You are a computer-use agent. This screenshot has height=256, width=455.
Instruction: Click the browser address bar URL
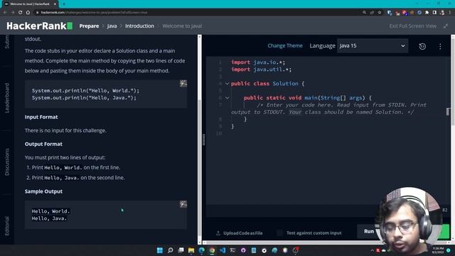click(94, 13)
